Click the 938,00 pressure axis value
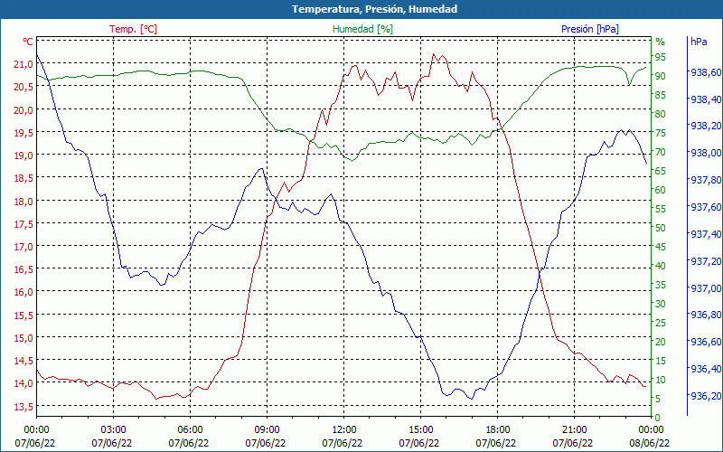This screenshot has height=452, width=723. [706, 153]
